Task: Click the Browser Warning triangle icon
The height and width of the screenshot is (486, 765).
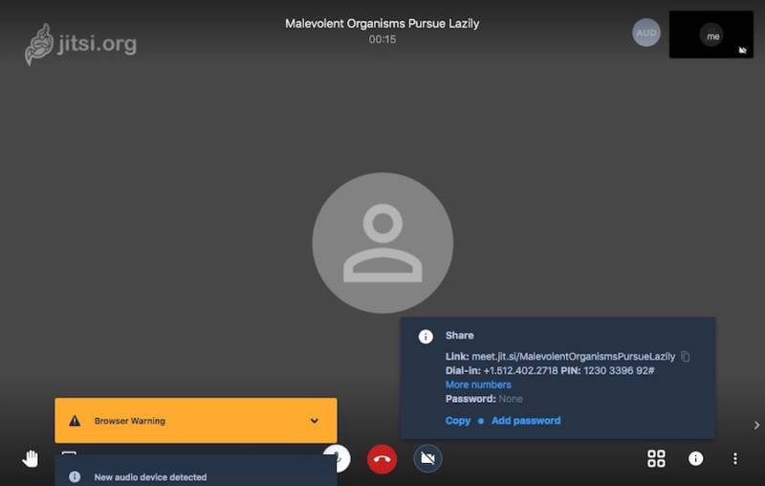Action: pos(75,421)
